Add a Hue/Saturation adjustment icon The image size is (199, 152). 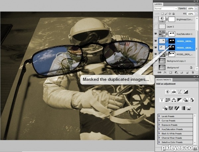pyautogui.click(x=167, y=100)
